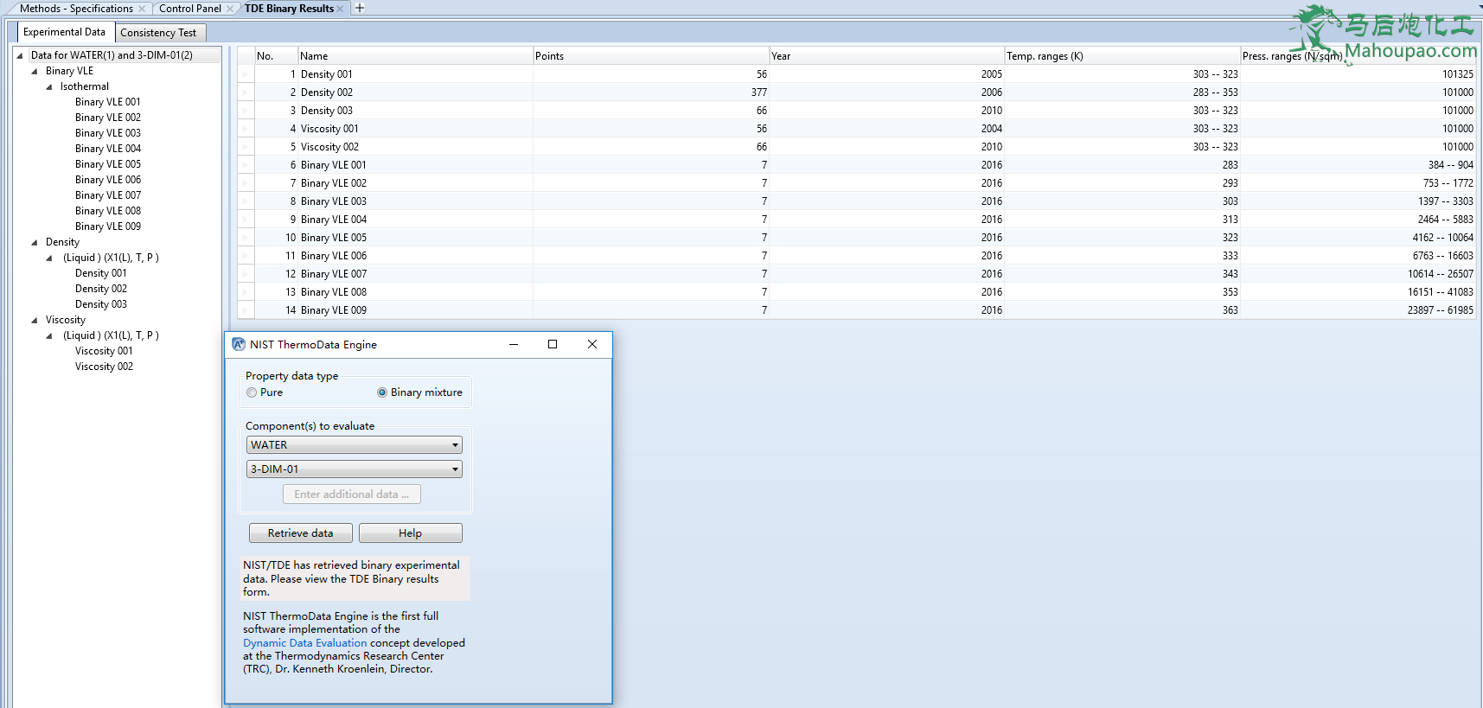Switch to the TDE Binary Results tab

(289, 9)
